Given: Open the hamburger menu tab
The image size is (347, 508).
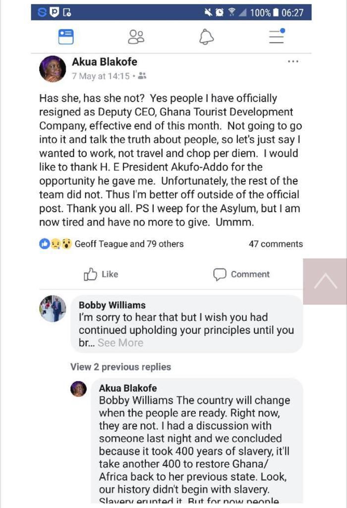Looking at the screenshot, I should pyautogui.click(x=277, y=37).
